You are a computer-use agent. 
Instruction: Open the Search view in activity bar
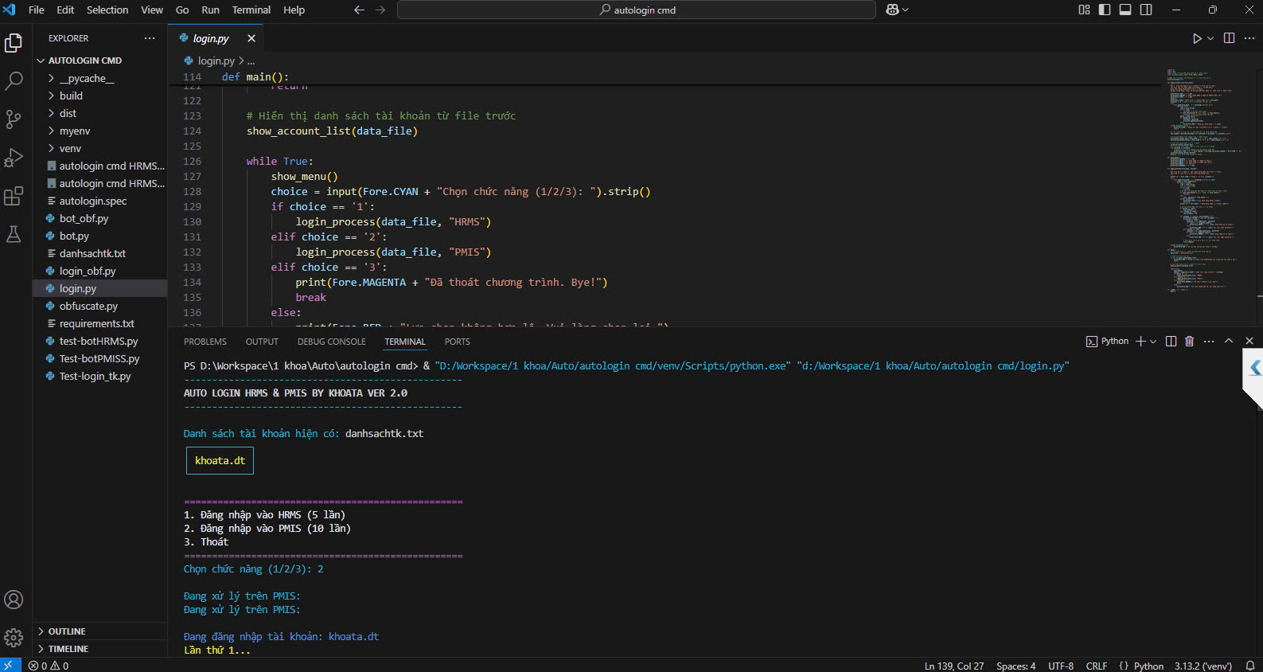(x=14, y=80)
